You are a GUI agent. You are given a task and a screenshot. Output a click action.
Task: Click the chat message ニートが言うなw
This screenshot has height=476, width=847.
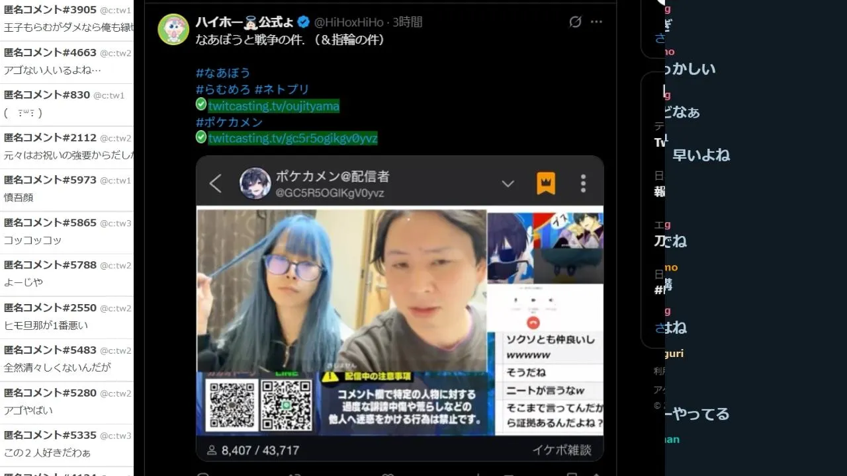coord(545,391)
